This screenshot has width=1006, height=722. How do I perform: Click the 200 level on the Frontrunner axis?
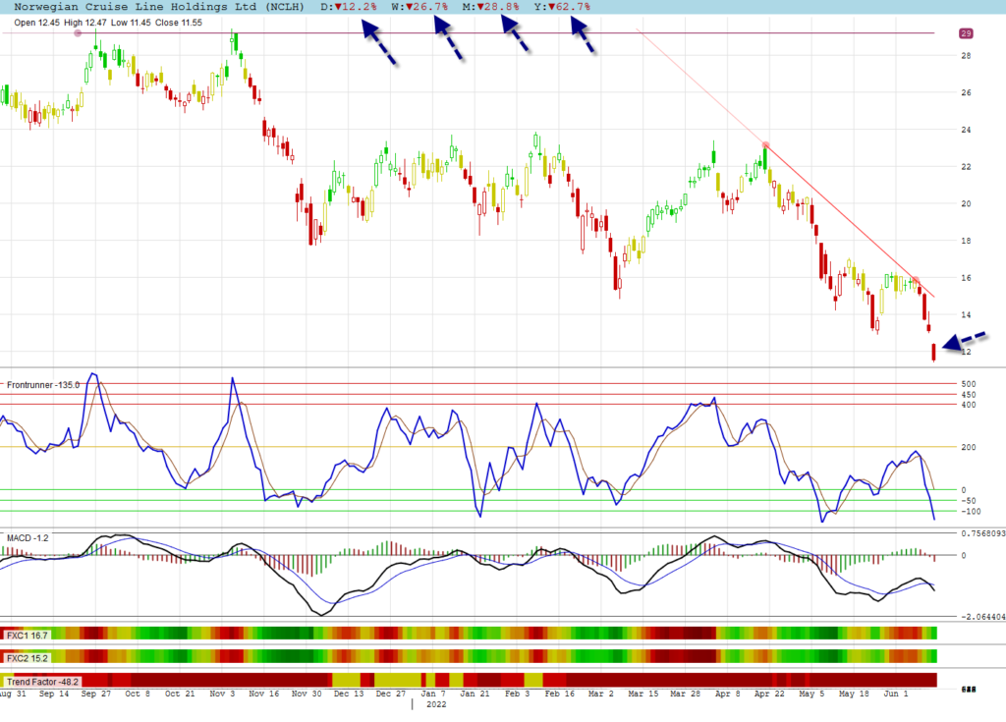coord(968,447)
